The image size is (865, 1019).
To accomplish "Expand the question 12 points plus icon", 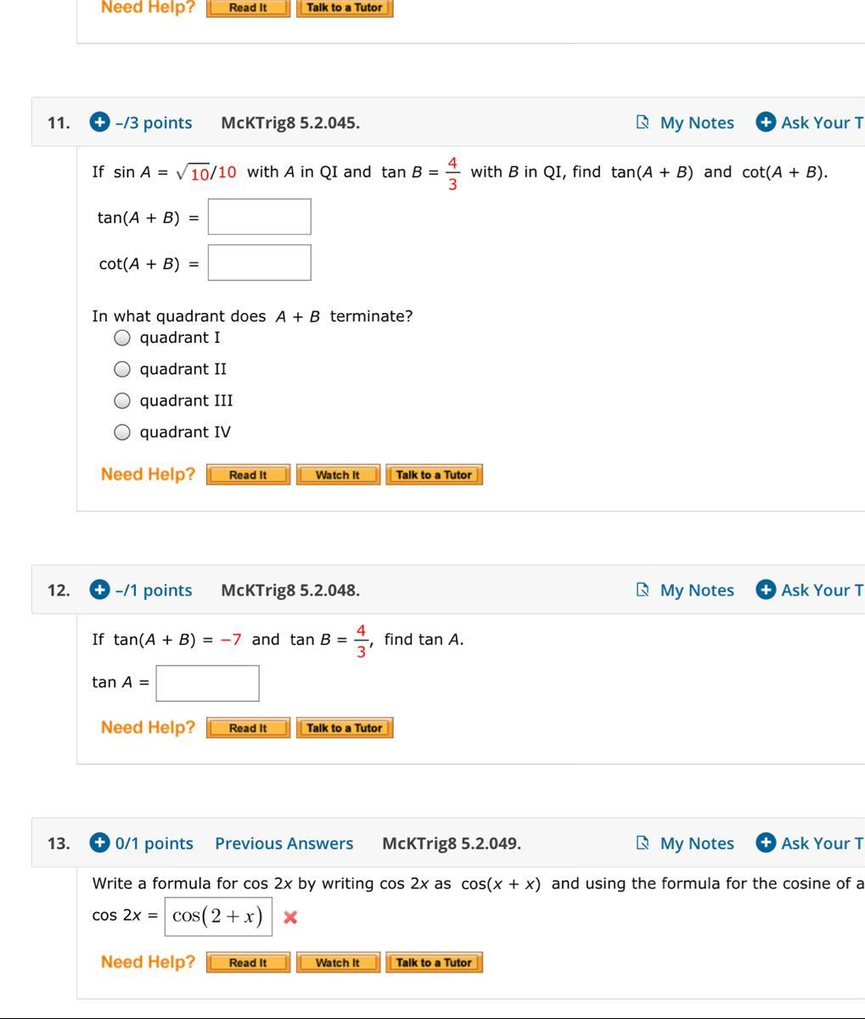I will click(99, 590).
